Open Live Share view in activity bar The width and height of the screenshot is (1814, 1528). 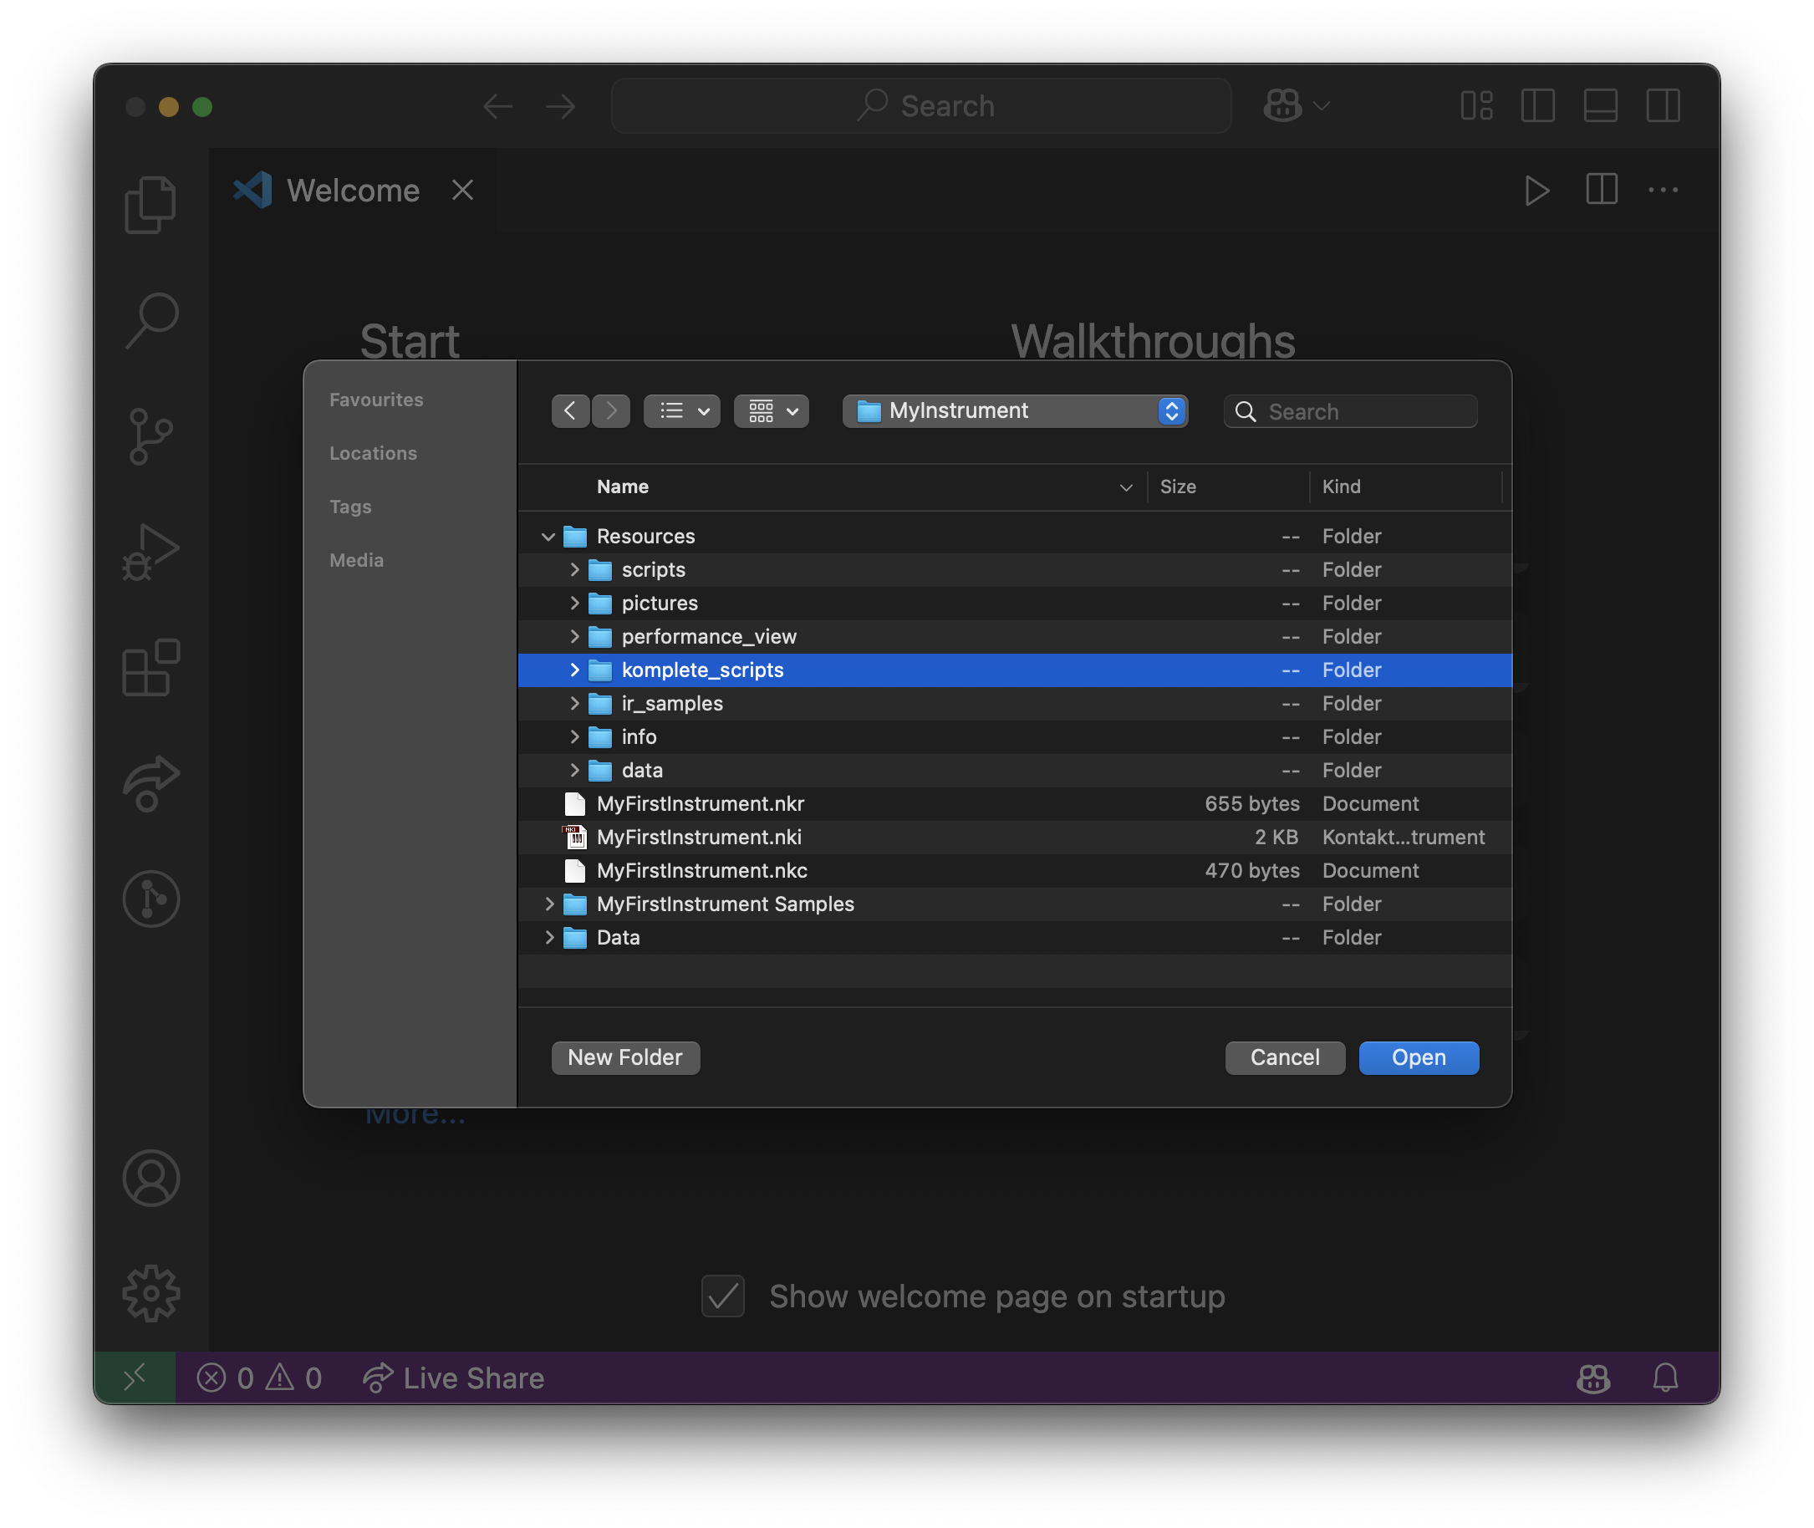click(x=150, y=783)
